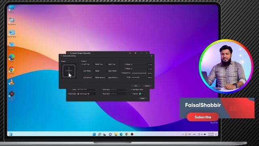Open the Widgets icon at taskbar left
259x146 pixels.
click(11, 134)
